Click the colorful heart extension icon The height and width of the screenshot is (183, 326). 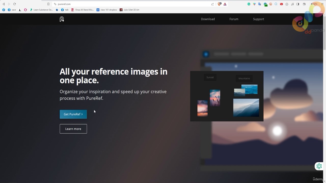tap(254, 4)
